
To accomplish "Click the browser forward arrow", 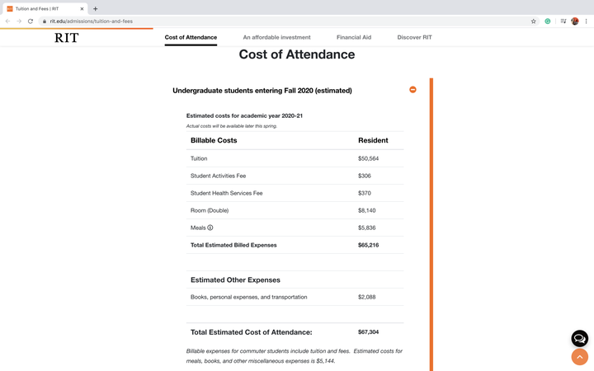I will tap(19, 21).
